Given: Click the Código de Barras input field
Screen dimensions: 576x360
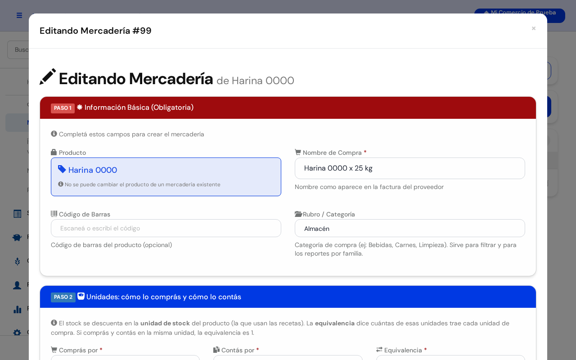Looking at the screenshot, I should click(x=166, y=228).
